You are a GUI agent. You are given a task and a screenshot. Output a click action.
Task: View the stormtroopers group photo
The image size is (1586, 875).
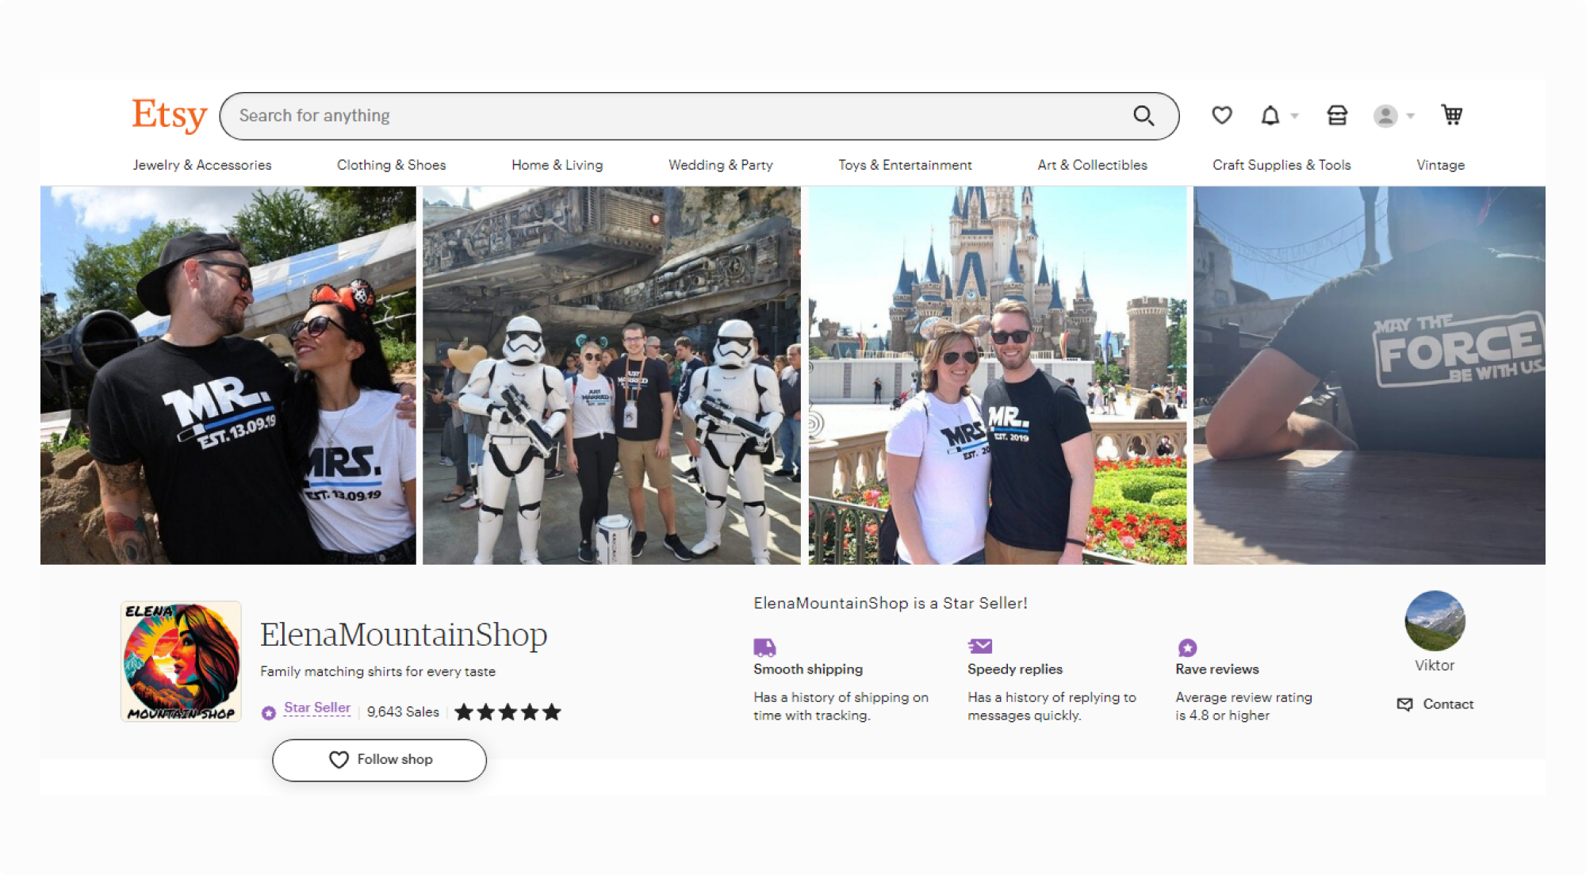pos(611,375)
